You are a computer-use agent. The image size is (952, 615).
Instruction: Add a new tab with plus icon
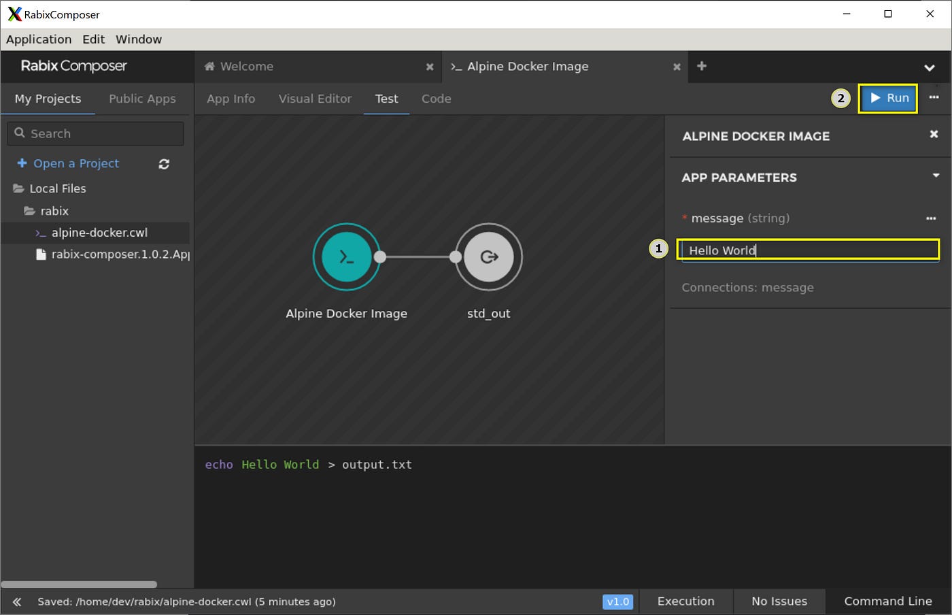(x=702, y=66)
